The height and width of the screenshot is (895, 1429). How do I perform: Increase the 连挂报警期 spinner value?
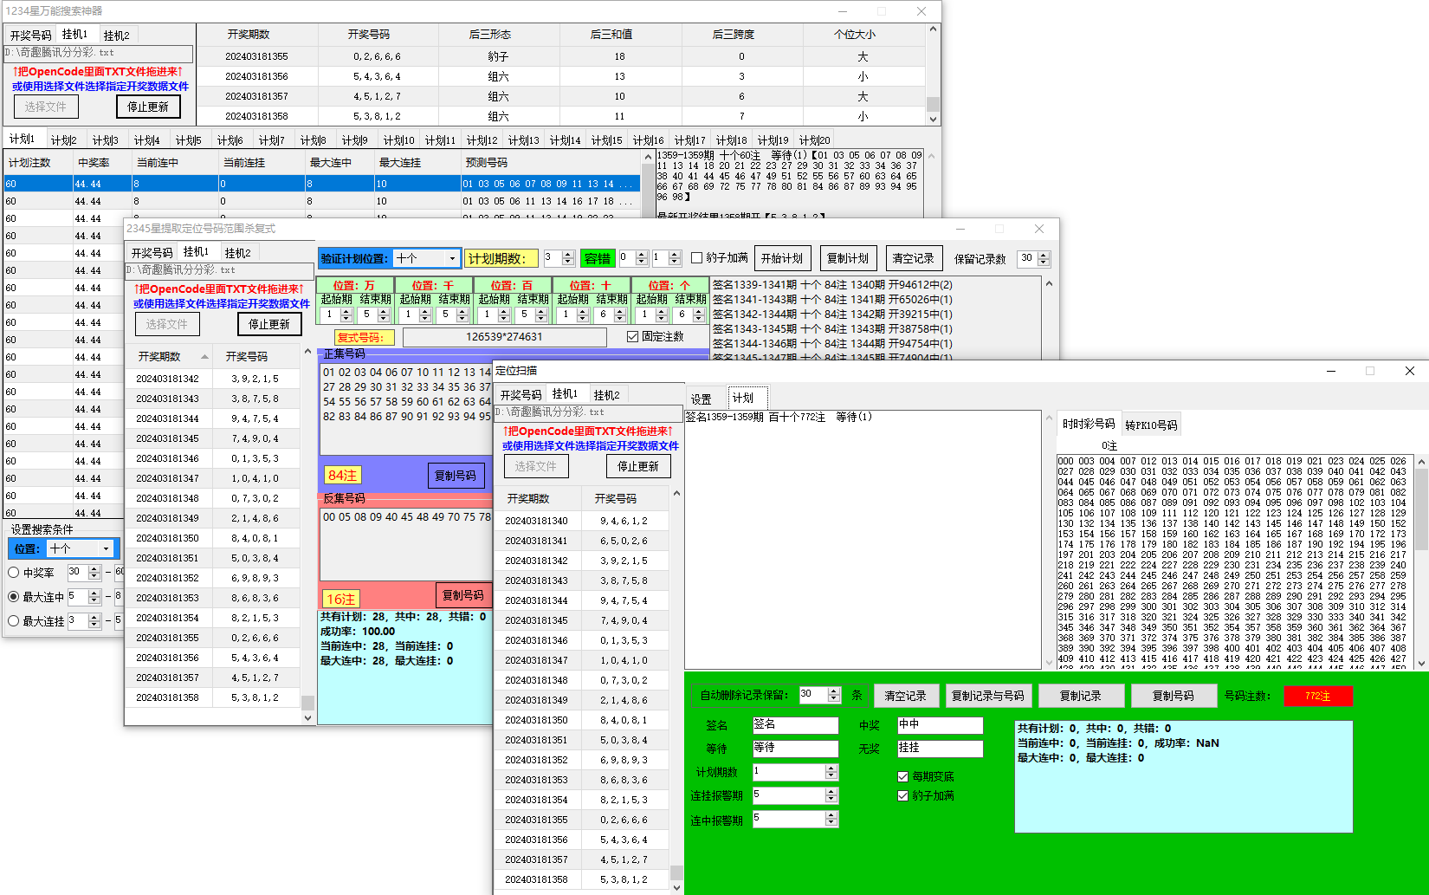click(x=831, y=791)
